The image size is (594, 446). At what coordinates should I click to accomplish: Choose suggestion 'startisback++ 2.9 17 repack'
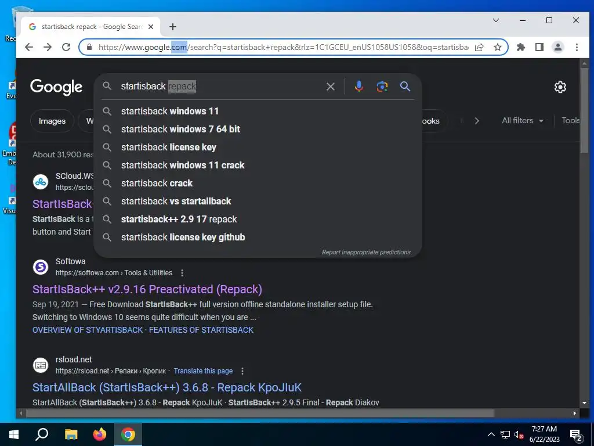[258, 219]
